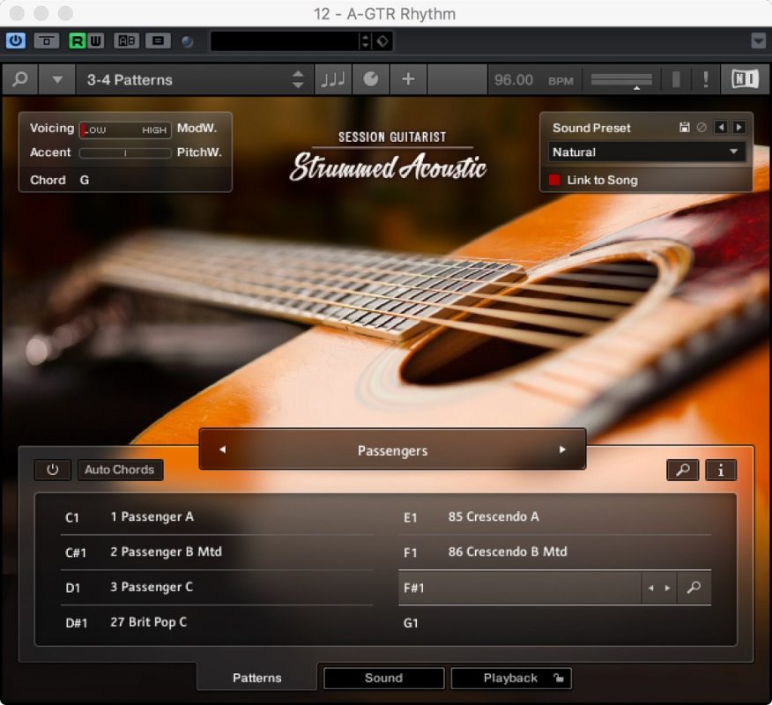772x705 pixels.
Task: Switch to the Playback tab
Action: tap(510, 678)
